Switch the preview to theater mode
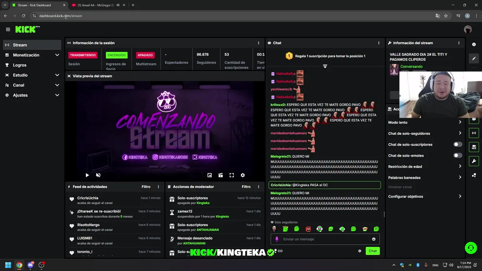The height and width of the screenshot is (271, 482). coord(221,175)
